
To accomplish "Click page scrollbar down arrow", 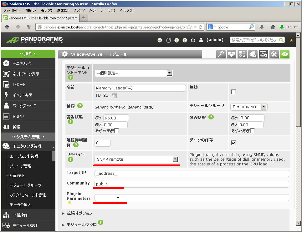I will 298,223.
